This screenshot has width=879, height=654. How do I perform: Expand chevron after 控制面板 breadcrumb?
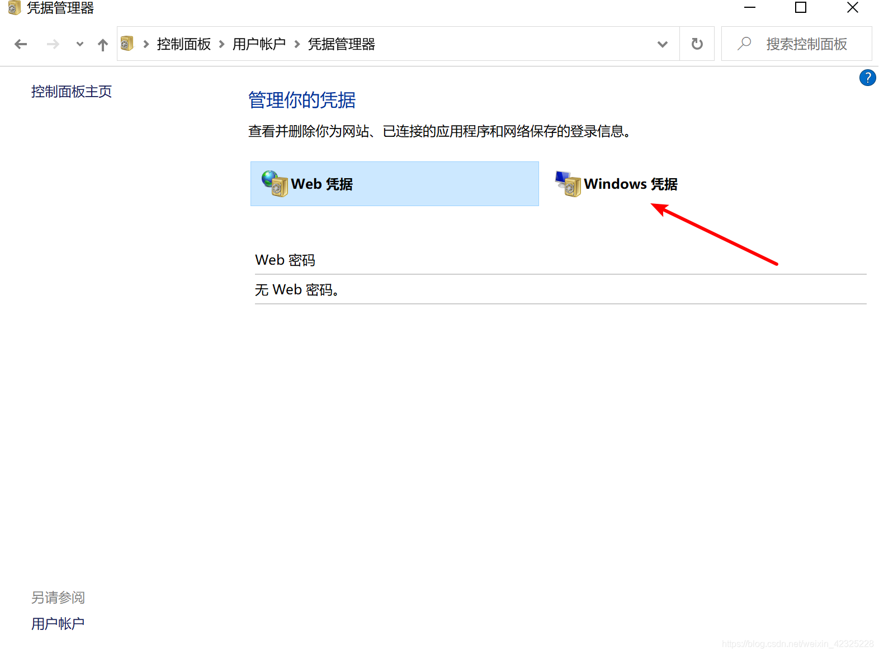pyautogui.click(x=222, y=44)
